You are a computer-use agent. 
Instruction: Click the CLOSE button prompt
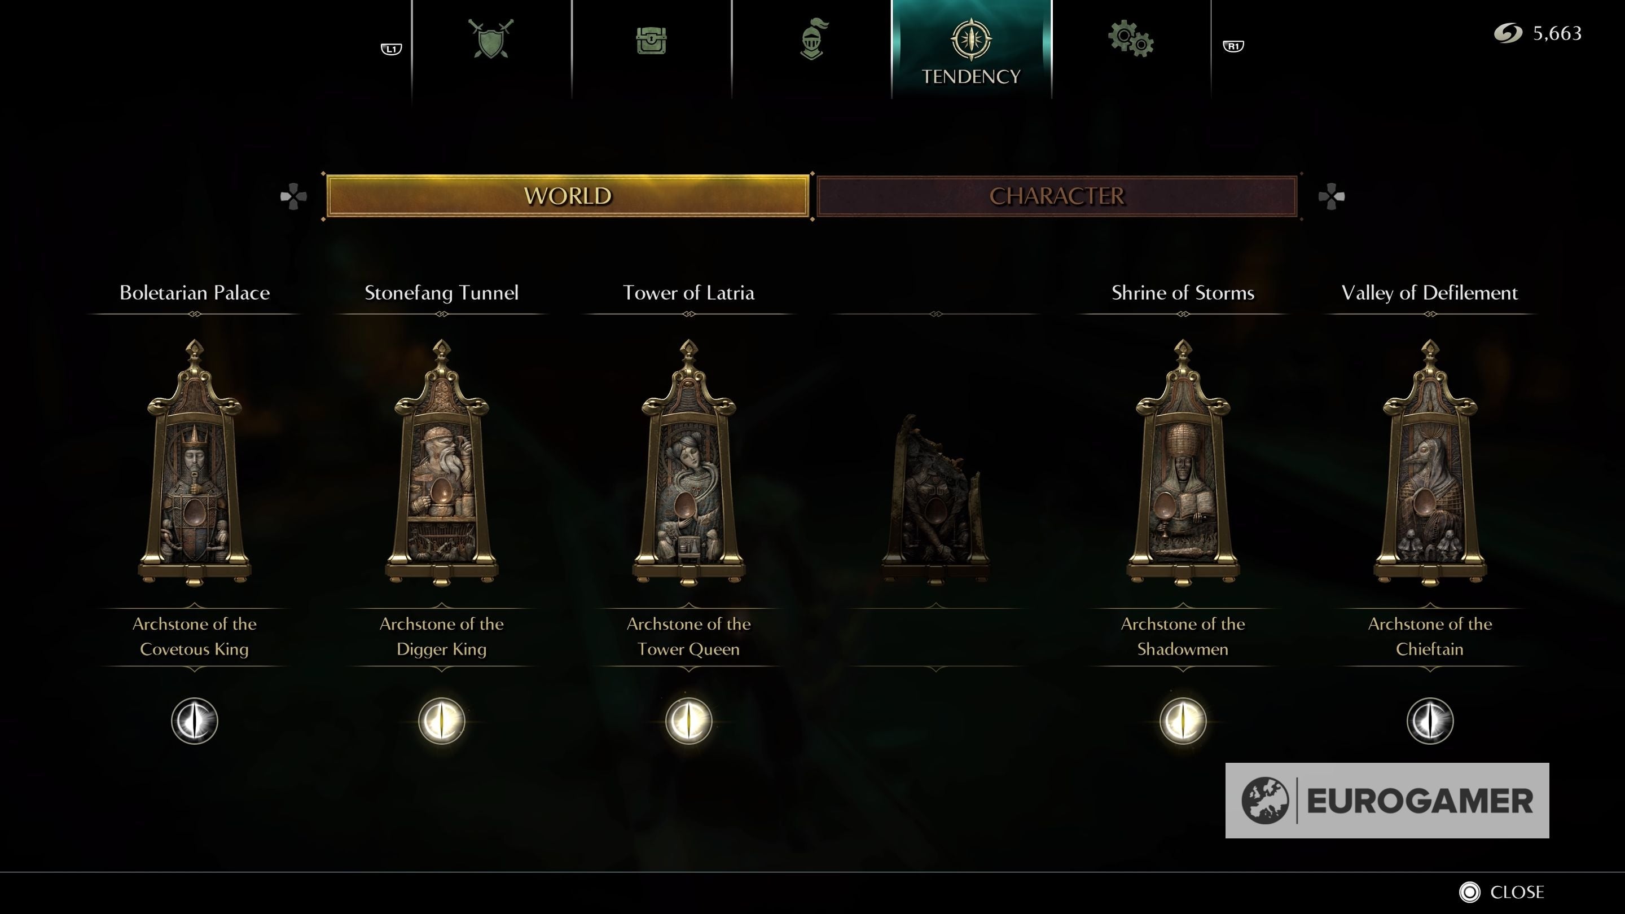click(x=1502, y=892)
